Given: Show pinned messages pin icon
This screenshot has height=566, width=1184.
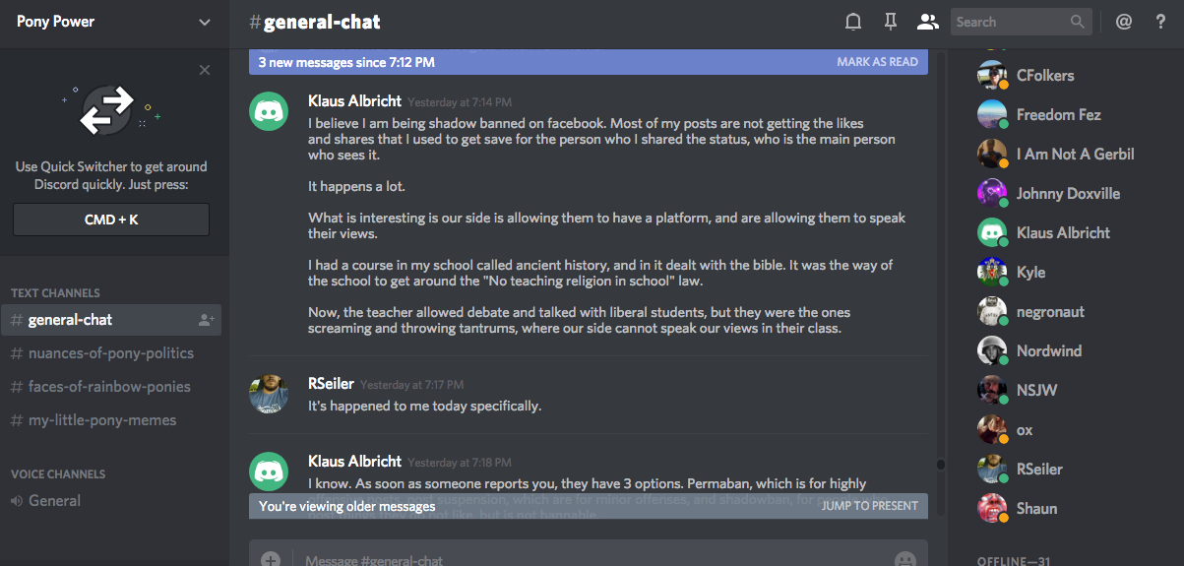Looking at the screenshot, I should click(x=891, y=22).
